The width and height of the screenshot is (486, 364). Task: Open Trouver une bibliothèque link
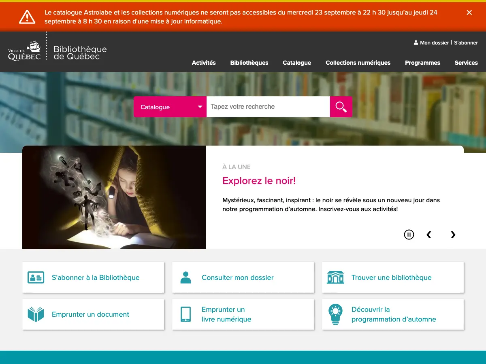tap(392, 277)
